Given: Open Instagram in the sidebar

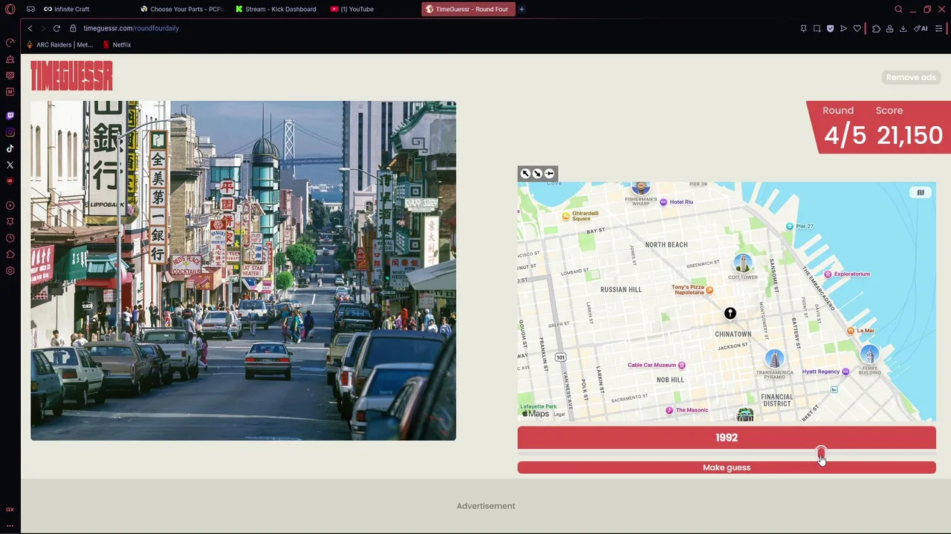Looking at the screenshot, I should tap(10, 132).
